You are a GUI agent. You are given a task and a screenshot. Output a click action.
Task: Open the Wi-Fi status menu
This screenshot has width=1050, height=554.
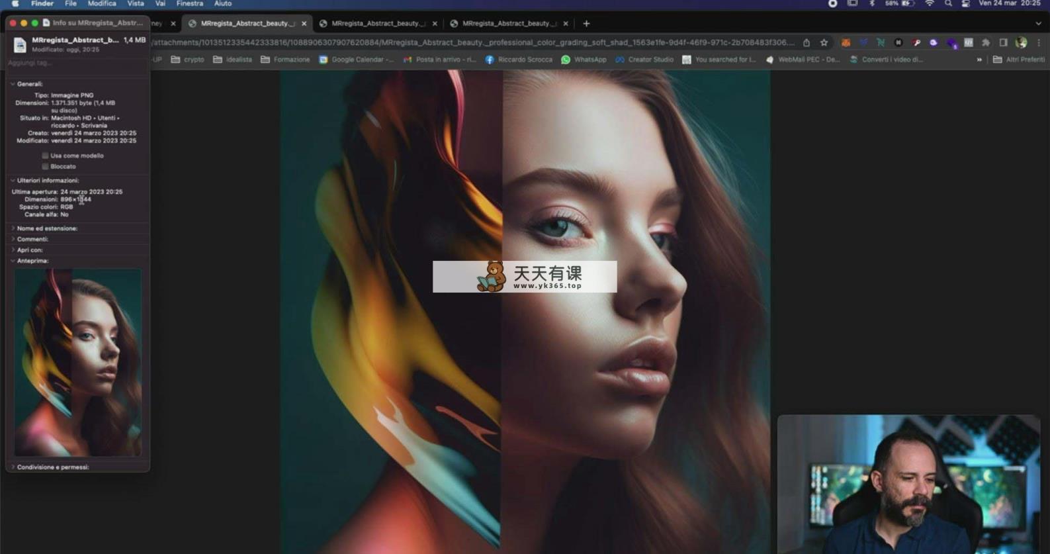click(930, 4)
